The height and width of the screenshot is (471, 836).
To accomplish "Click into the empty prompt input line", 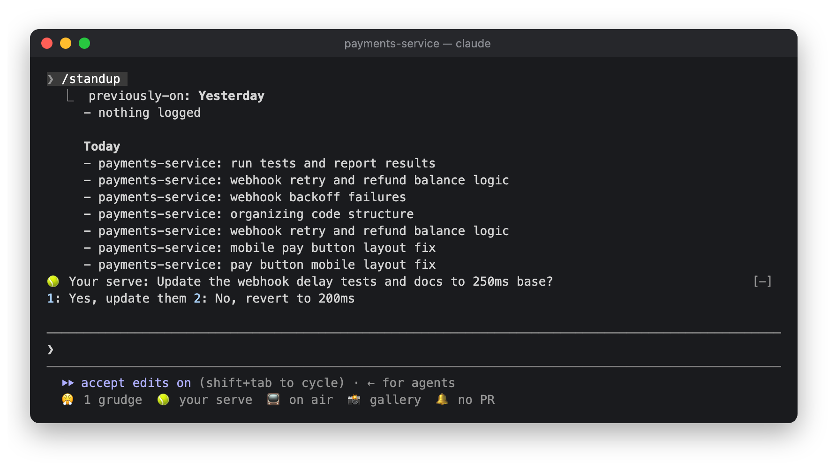I will click(414, 349).
